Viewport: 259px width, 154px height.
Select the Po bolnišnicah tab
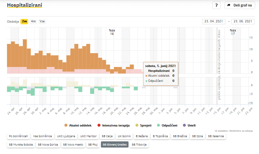click(x=18, y=136)
